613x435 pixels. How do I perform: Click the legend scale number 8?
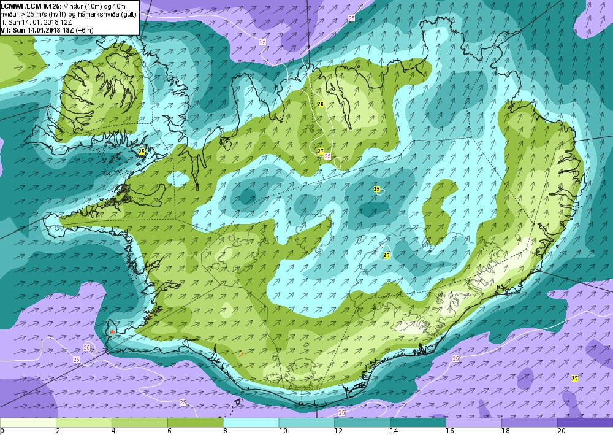225,431
